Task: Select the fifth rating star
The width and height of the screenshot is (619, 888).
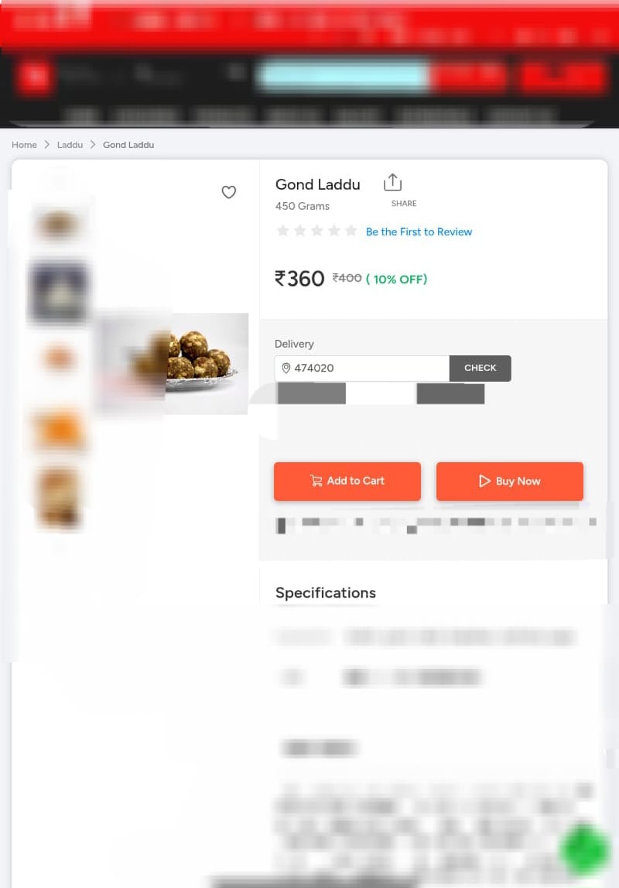Action: click(351, 231)
